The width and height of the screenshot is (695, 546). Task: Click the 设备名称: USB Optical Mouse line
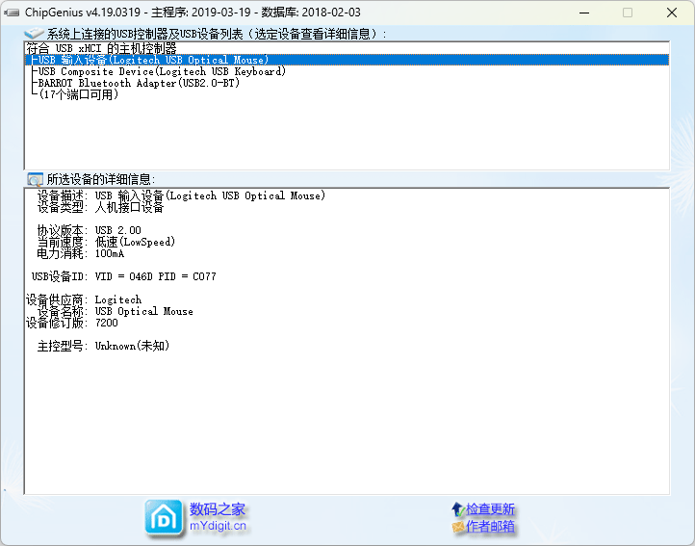115,311
